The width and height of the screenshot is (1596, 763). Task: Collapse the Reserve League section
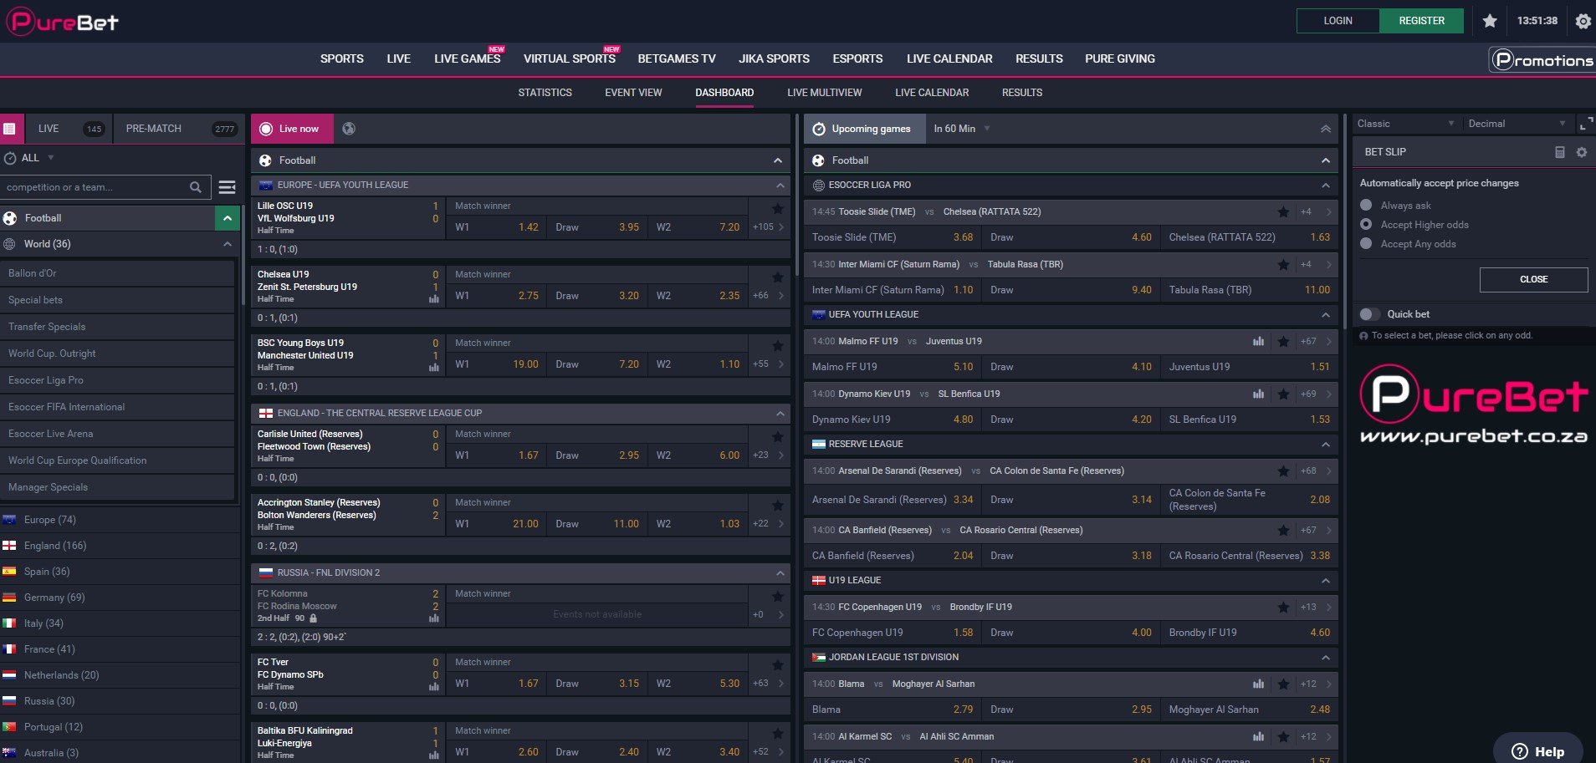1326,445
